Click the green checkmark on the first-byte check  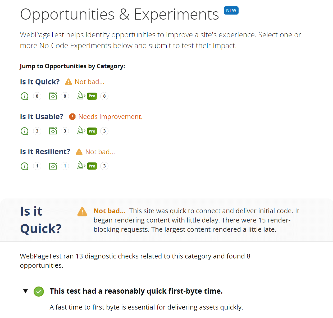point(39,291)
